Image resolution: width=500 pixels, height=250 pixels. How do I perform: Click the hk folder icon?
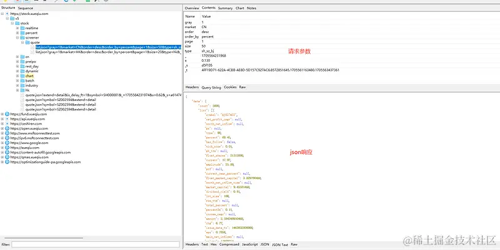pos(22,90)
